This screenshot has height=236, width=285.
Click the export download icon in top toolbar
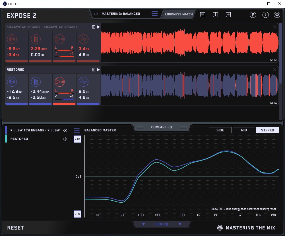(215, 15)
